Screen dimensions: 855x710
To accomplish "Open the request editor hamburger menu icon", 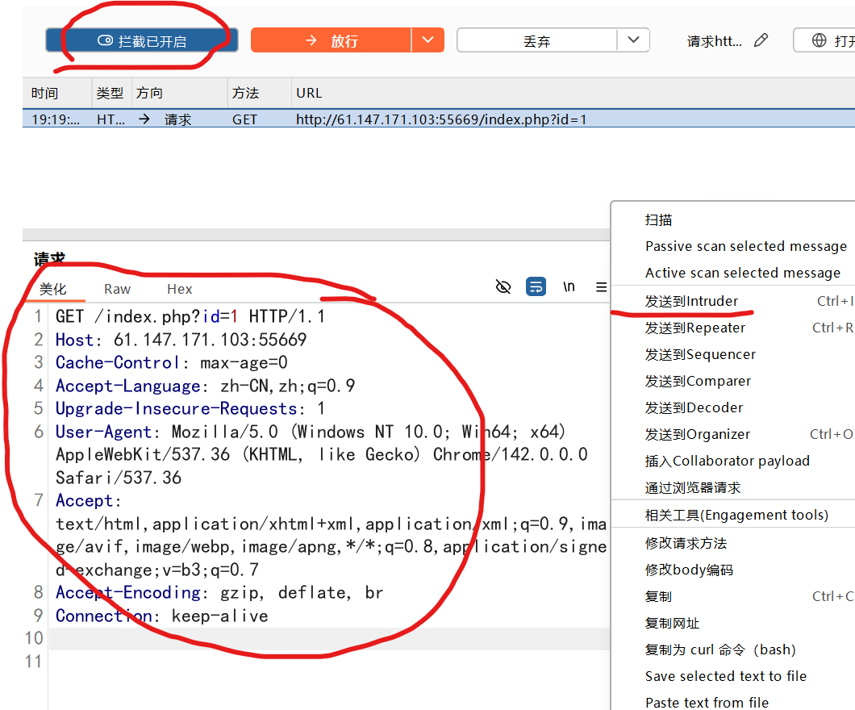I will (x=601, y=286).
